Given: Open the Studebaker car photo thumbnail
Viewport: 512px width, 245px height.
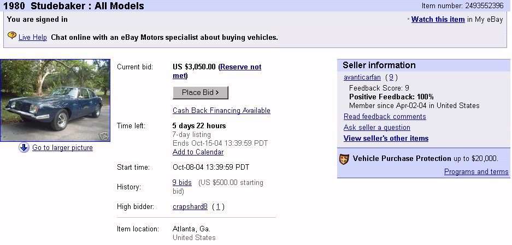Looking at the screenshot, I should click(55, 100).
